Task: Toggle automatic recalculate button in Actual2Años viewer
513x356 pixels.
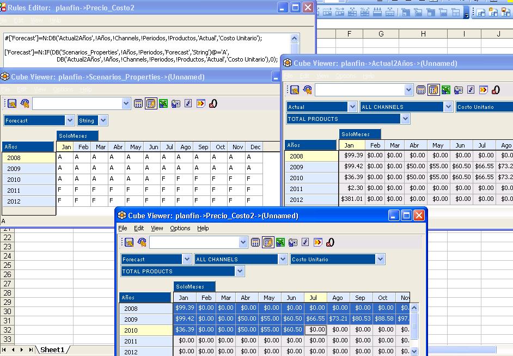Action: 433,90
